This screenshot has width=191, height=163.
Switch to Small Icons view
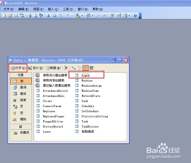point(80,68)
